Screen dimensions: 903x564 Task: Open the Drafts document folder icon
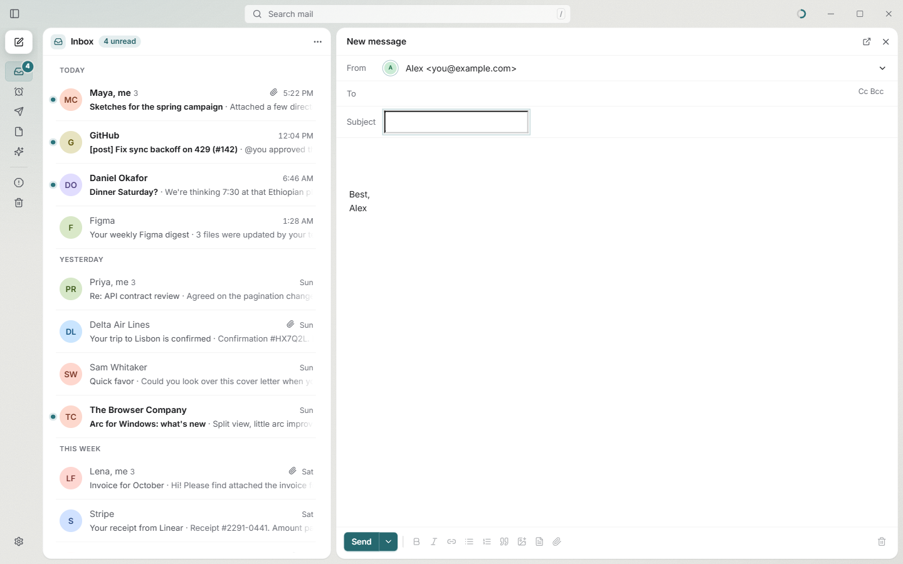19,132
